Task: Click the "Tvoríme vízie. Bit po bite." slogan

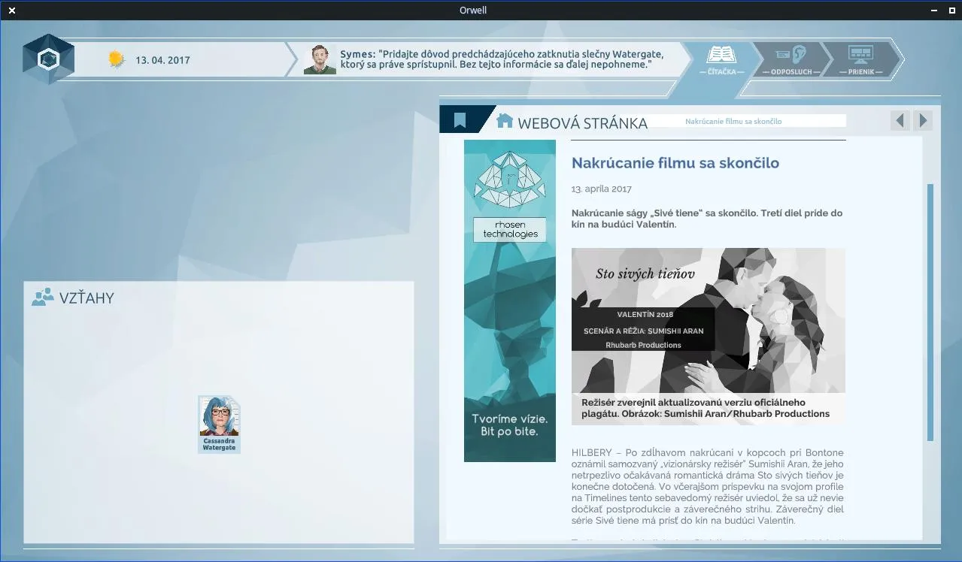Action: click(510, 425)
